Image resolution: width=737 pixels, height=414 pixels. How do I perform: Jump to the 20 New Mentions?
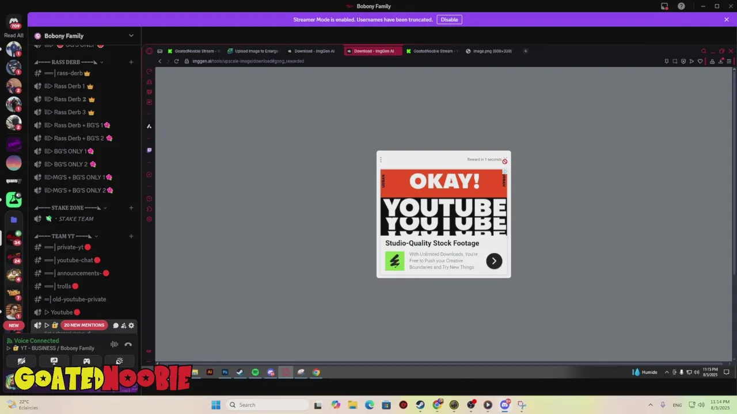84,325
